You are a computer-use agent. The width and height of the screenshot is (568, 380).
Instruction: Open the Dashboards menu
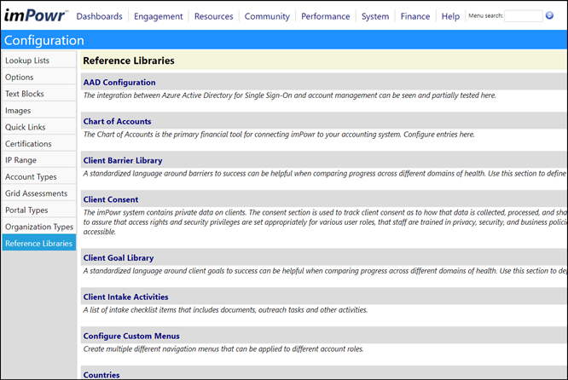tap(99, 16)
